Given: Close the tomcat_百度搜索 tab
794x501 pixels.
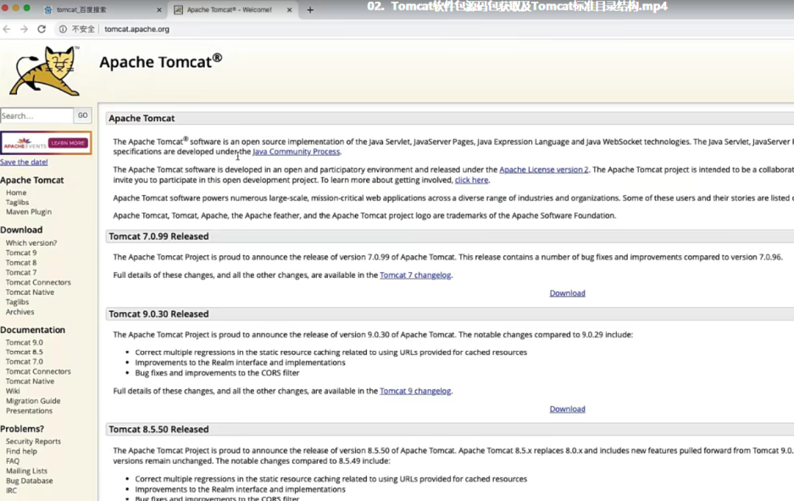Looking at the screenshot, I should point(159,10).
